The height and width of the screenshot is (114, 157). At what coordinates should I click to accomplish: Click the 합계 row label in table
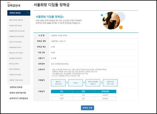(62, 99)
